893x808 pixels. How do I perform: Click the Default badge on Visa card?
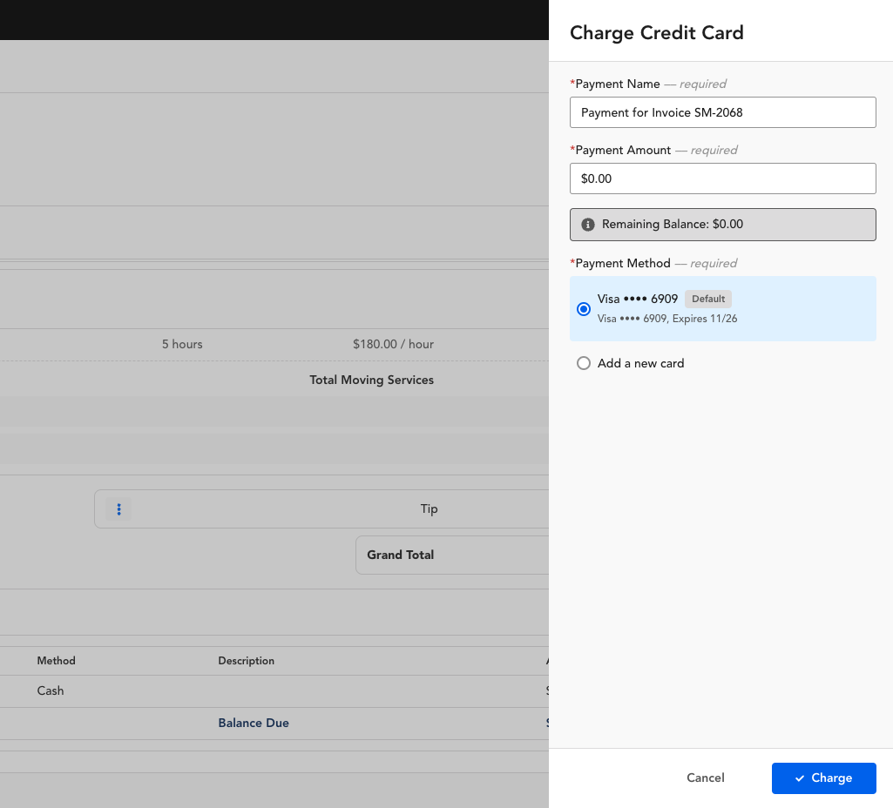point(708,299)
